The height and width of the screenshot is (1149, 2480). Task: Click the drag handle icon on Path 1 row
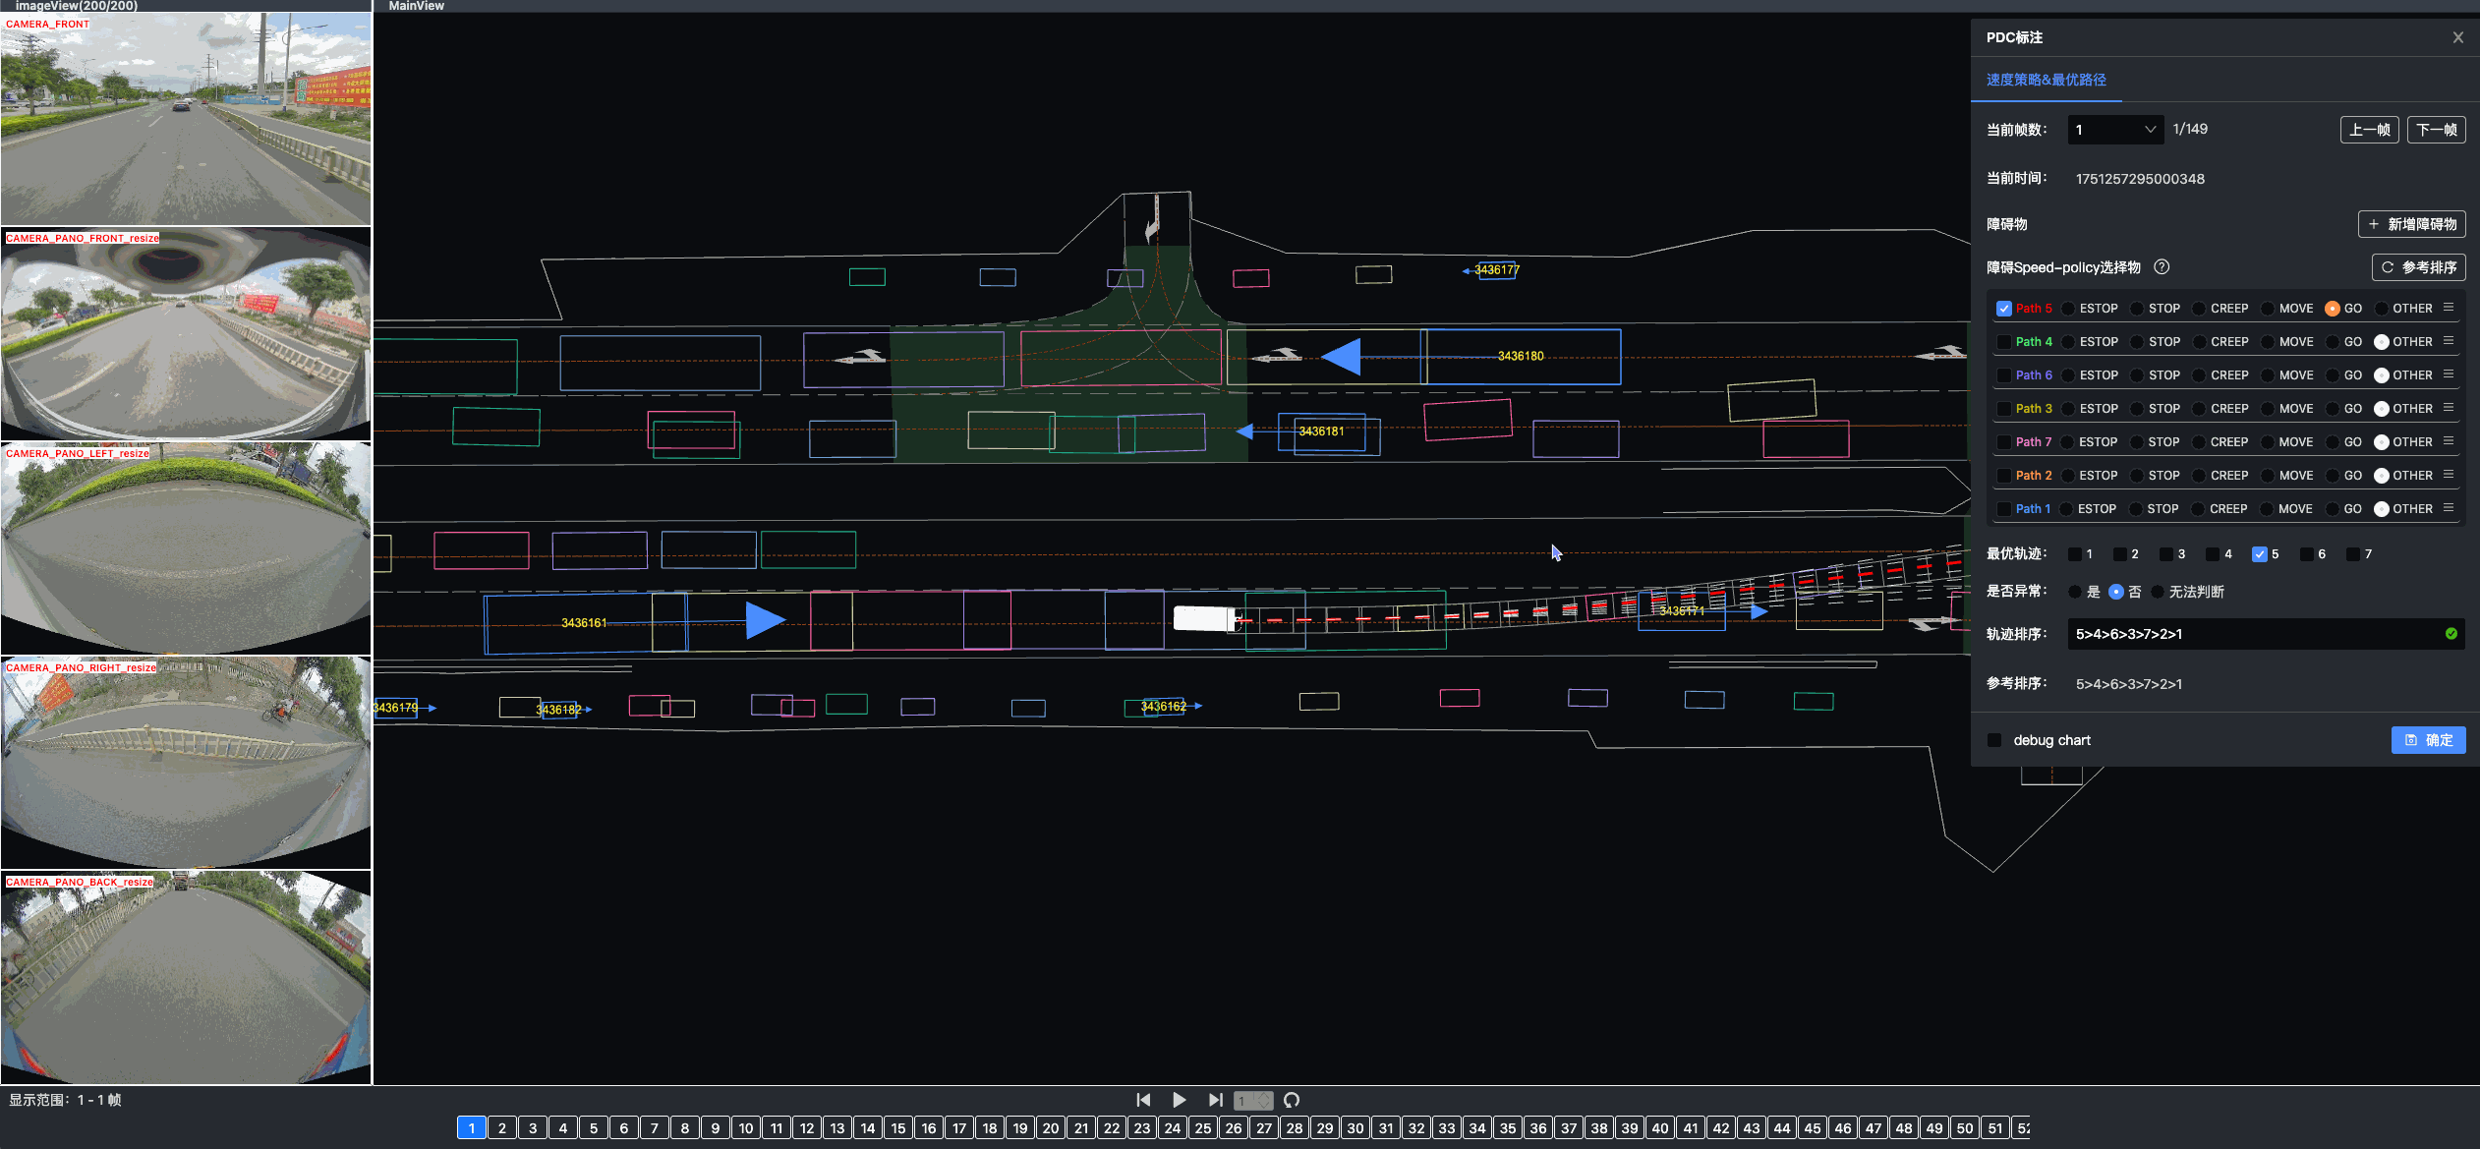click(2449, 508)
